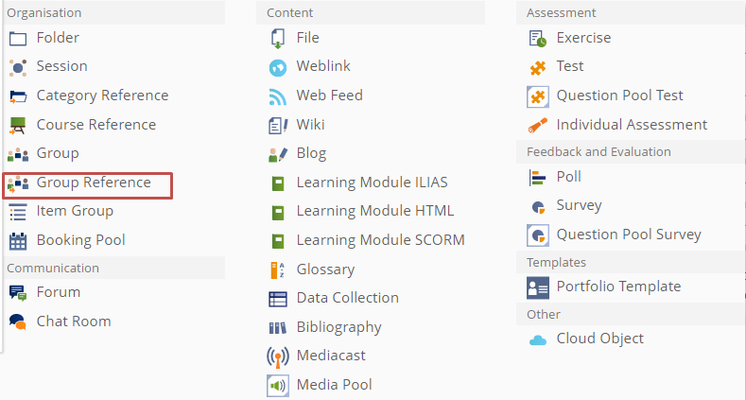Select Portfolio Template entry
Image resolution: width=746 pixels, height=400 pixels.
(x=618, y=287)
